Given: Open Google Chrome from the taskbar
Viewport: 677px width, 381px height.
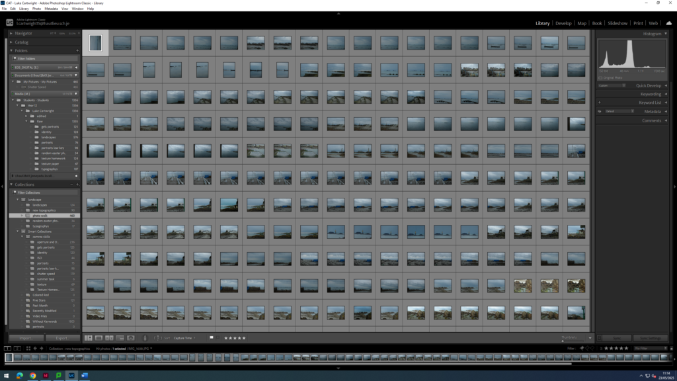Looking at the screenshot, I should point(33,376).
